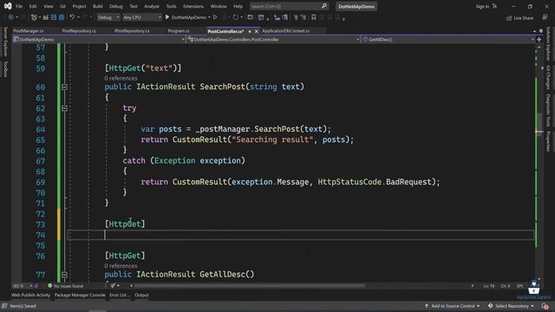
Task: Click the code cleanup brush icon
Action: pos(113,286)
